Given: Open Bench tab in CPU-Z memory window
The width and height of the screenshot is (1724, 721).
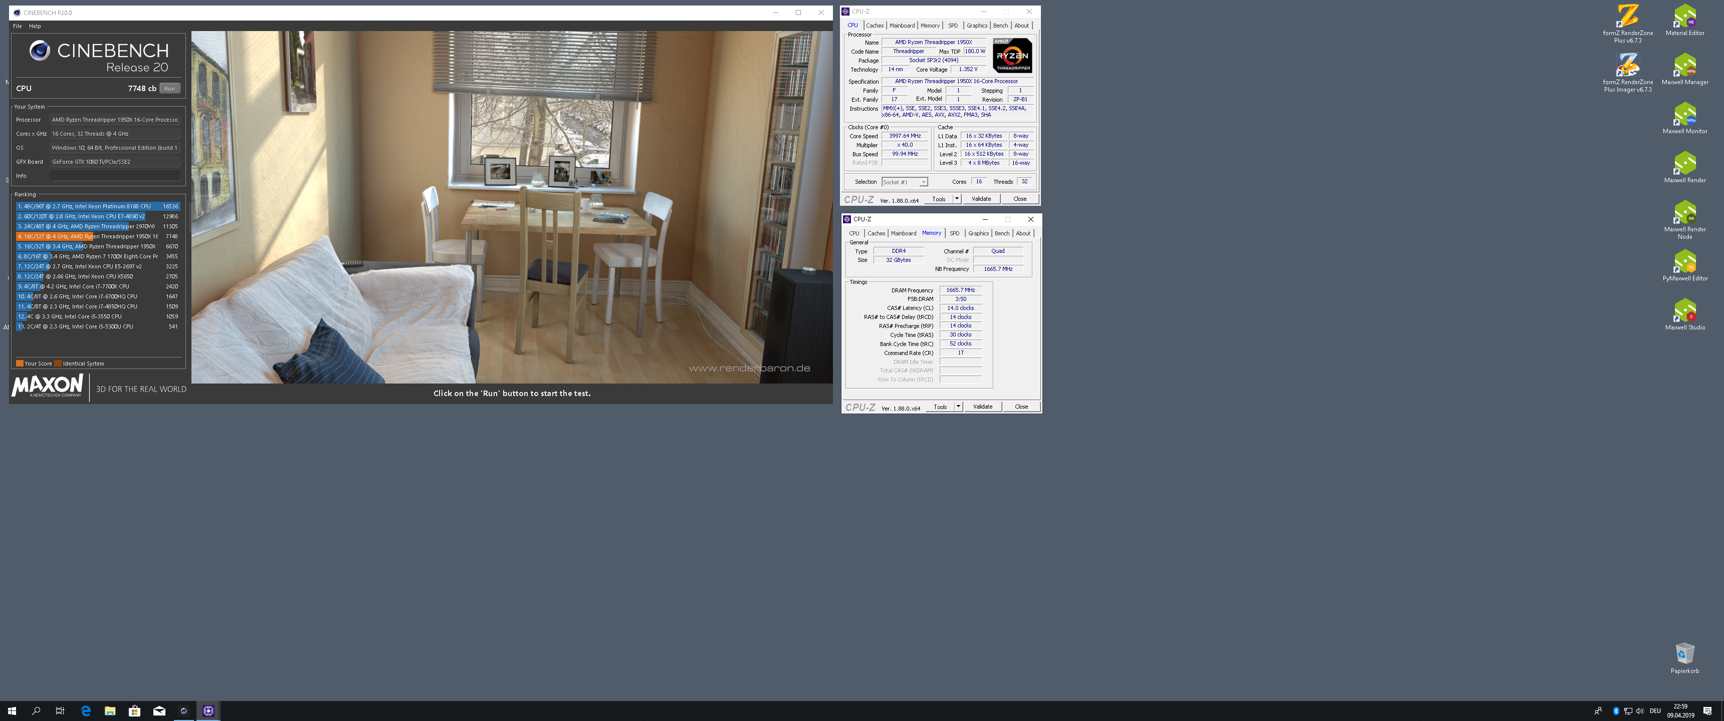Looking at the screenshot, I should coord(1002,233).
